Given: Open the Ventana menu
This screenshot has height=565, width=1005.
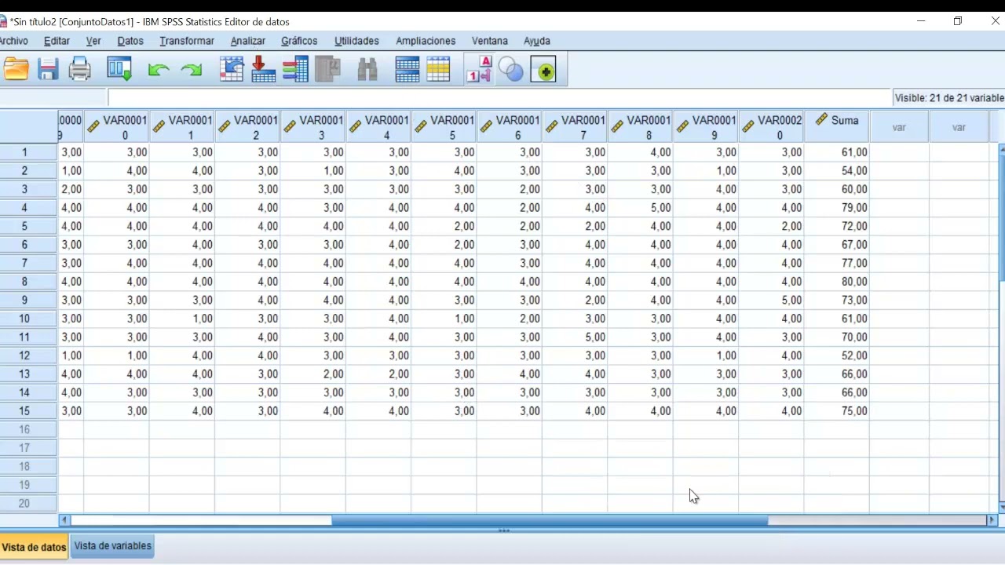Looking at the screenshot, I should (x=490, y=41).
